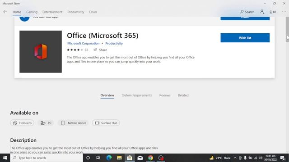Click the Office app logo thumbnail

(41, 52)
